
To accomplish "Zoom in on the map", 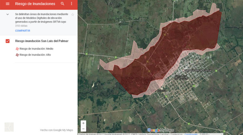I will tap(83, 123).
